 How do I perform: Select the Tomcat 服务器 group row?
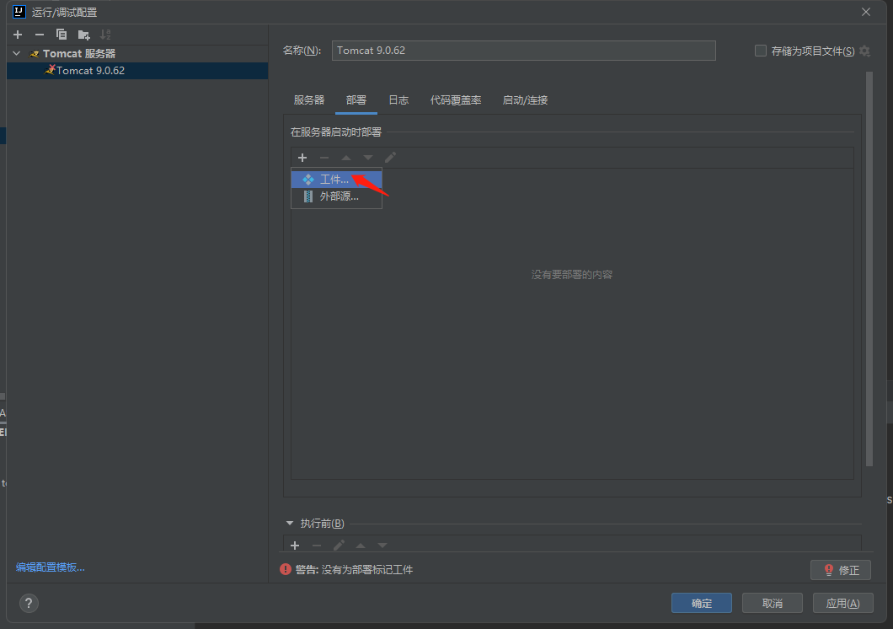click(x=137, y=54)
